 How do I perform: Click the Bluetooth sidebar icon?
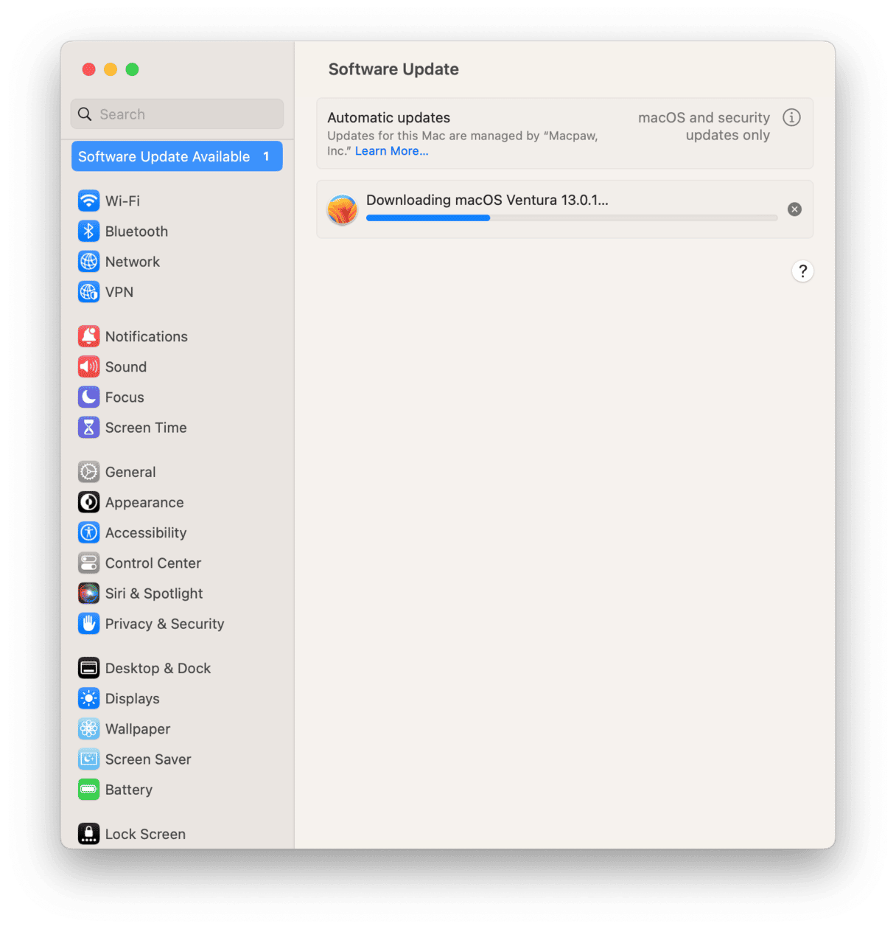(88, 231)
